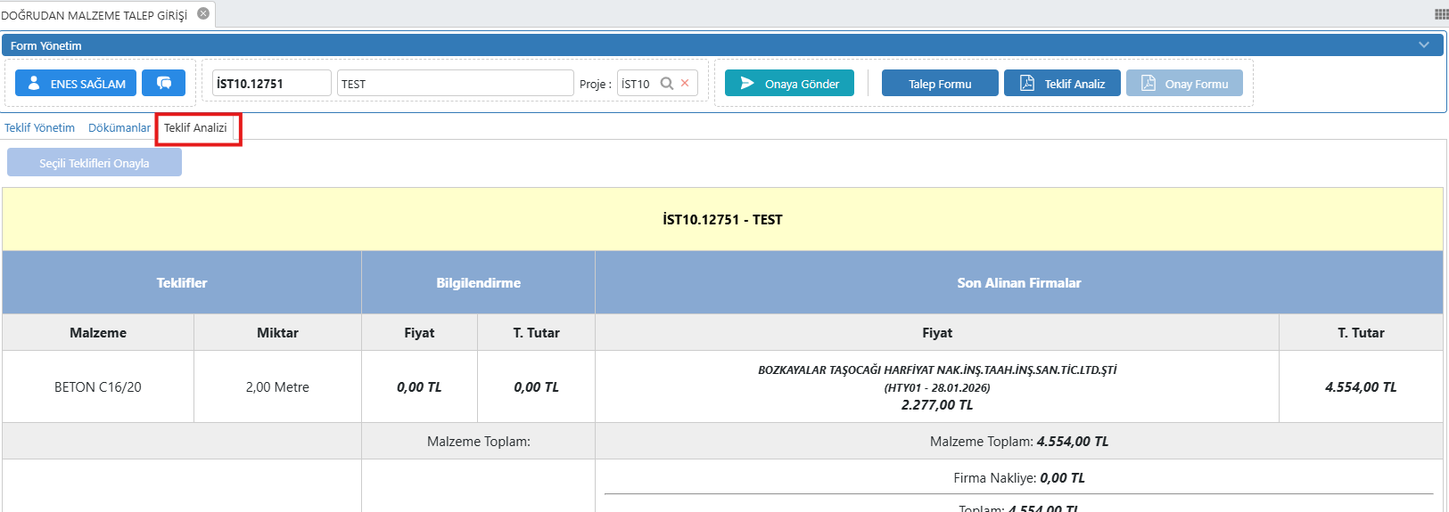Close the Doğrudan Malzeme Talep Girişi tab
The height and width of the screenshot is (512, 1449).
(203, 13)
